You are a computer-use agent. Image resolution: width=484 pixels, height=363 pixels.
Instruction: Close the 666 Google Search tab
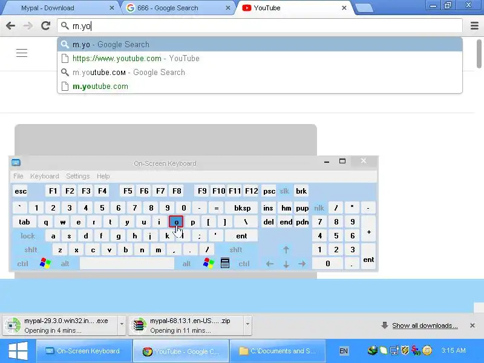point(228,8)
